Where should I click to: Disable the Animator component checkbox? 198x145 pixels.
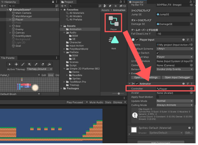click(137, 83)
